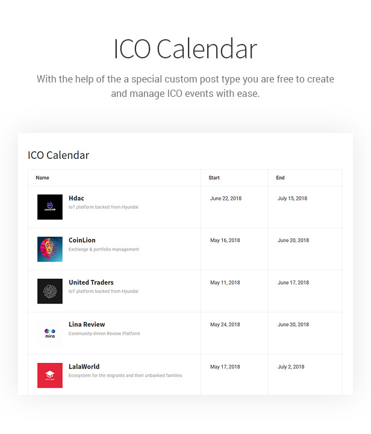The height and width of the screenshot is (434, 371).
Task: Open the Lina Review listing
Action: [x=87, y=324]
